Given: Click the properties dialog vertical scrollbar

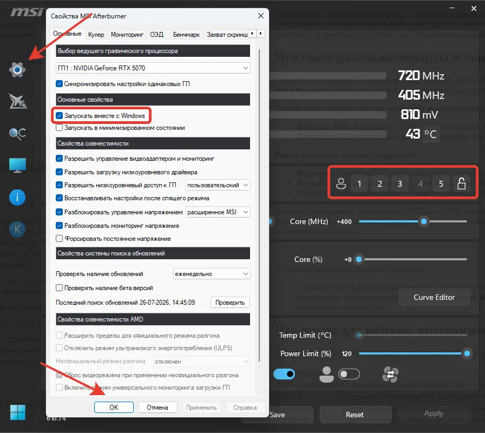Looking at the screenshot, I should 259,205.
